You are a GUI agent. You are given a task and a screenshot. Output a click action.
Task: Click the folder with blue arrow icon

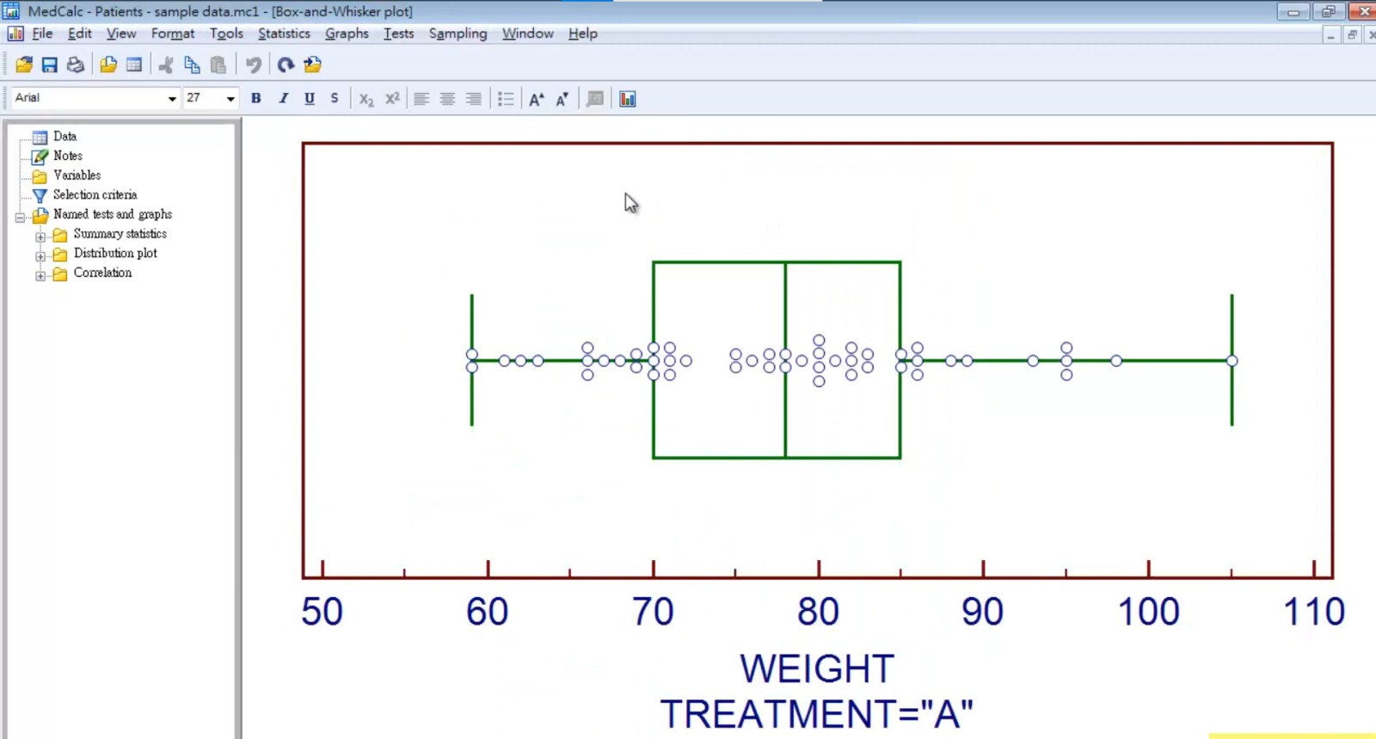[312, 65]
